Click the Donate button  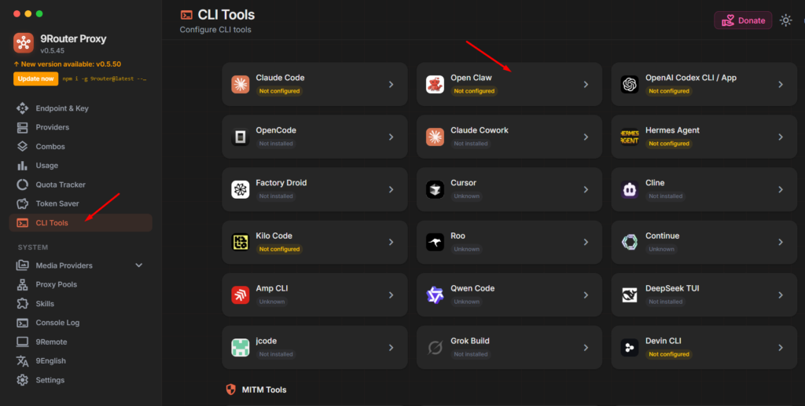tap(743, 20)
